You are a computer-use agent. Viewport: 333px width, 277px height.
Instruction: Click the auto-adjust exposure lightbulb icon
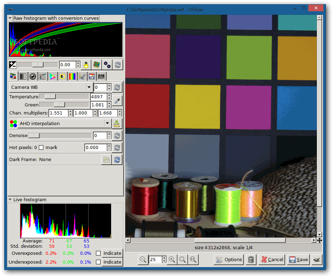pos(86,65)
